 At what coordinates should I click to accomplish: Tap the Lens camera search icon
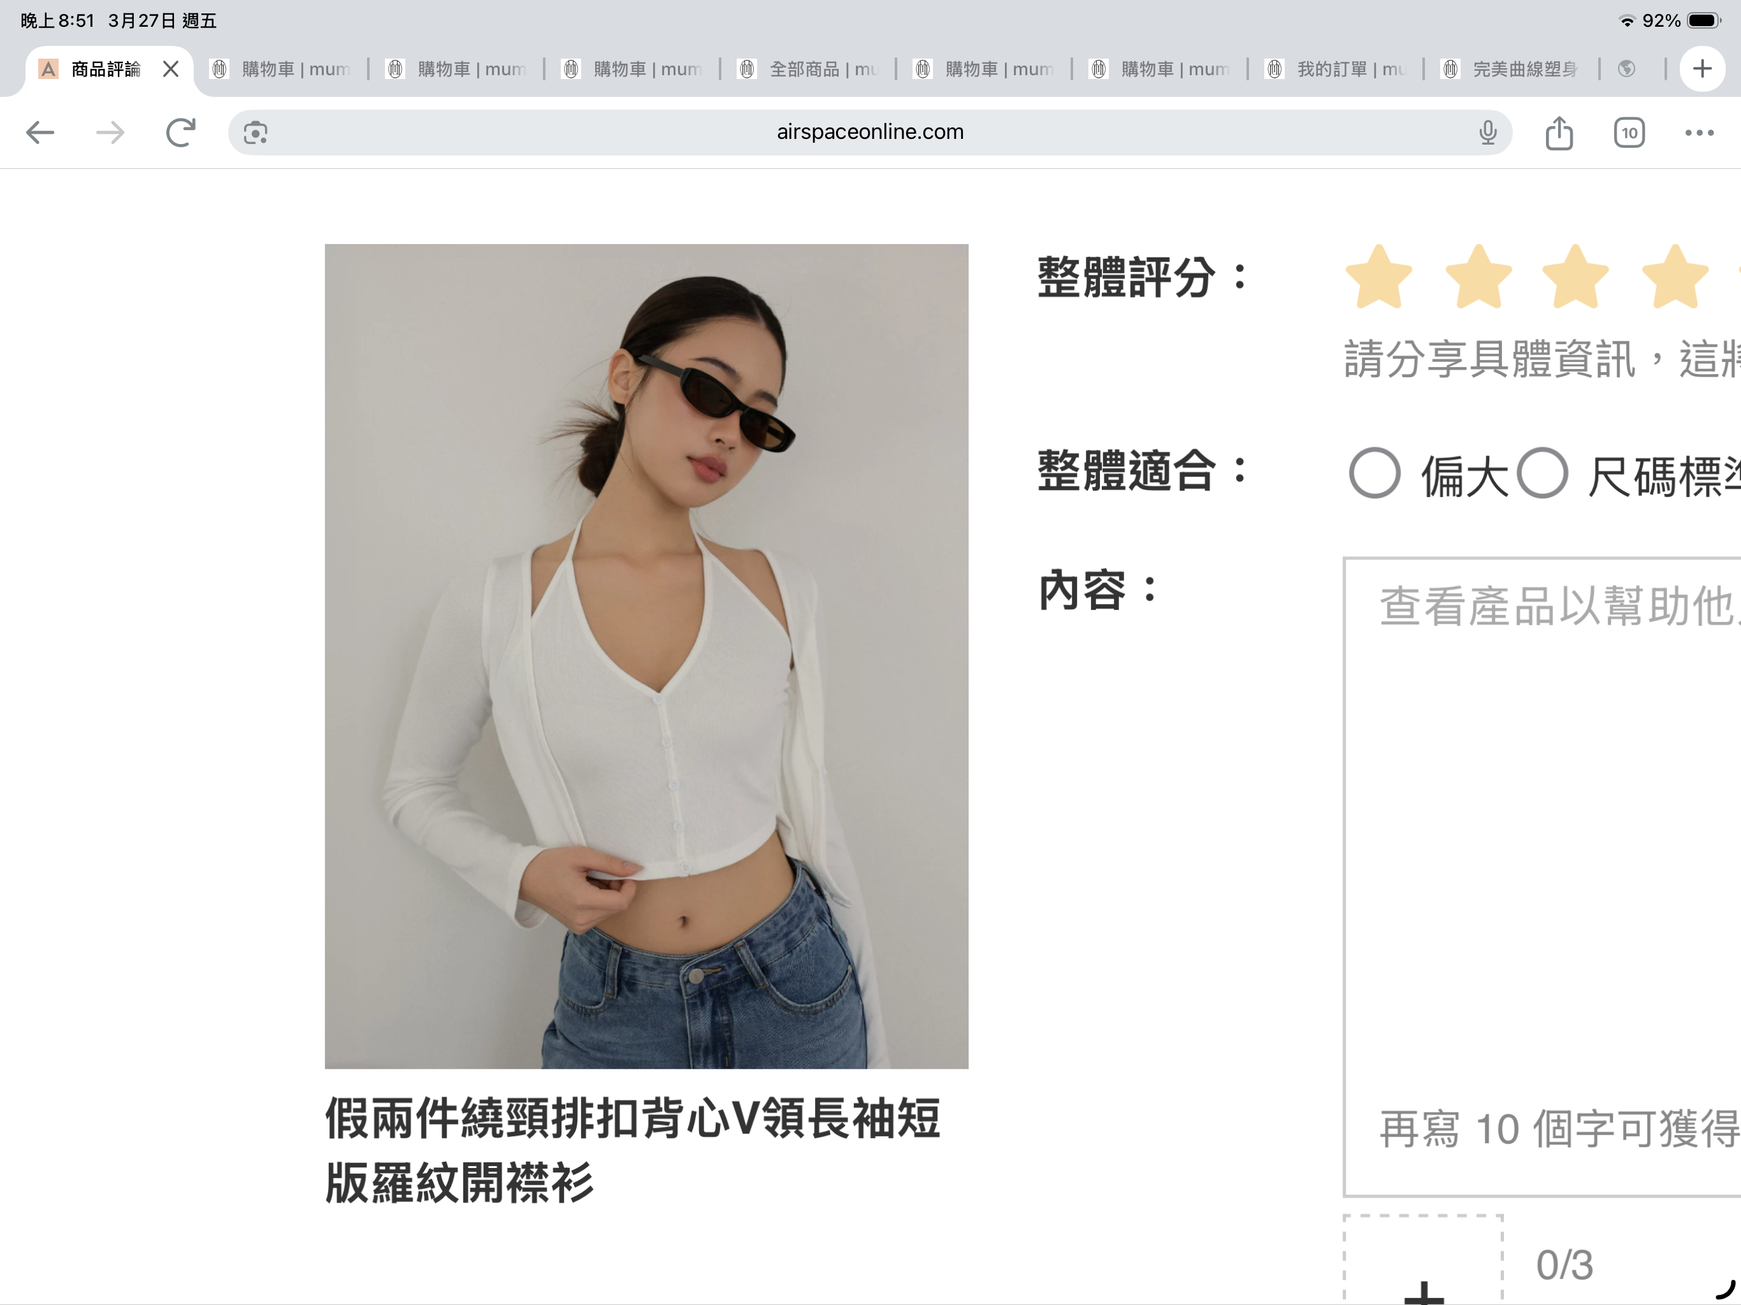(255, 133)
